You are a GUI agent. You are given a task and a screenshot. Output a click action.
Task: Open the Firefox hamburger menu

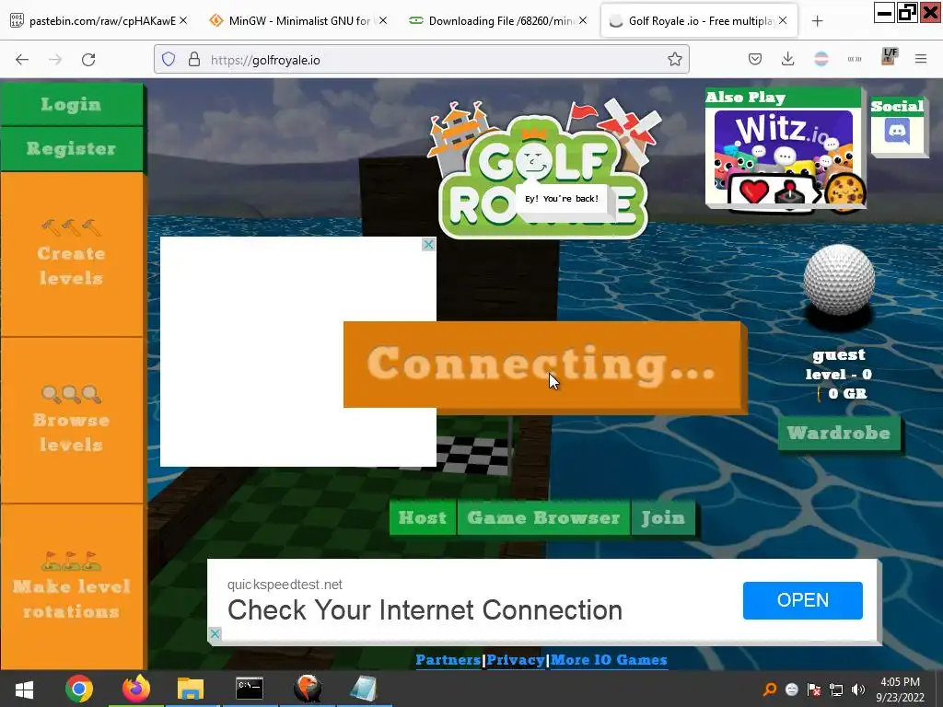921,59
